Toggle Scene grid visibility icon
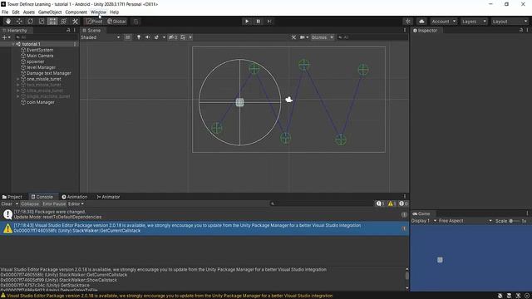The width and height of the screenshot is (532, 299). [183, 37]
